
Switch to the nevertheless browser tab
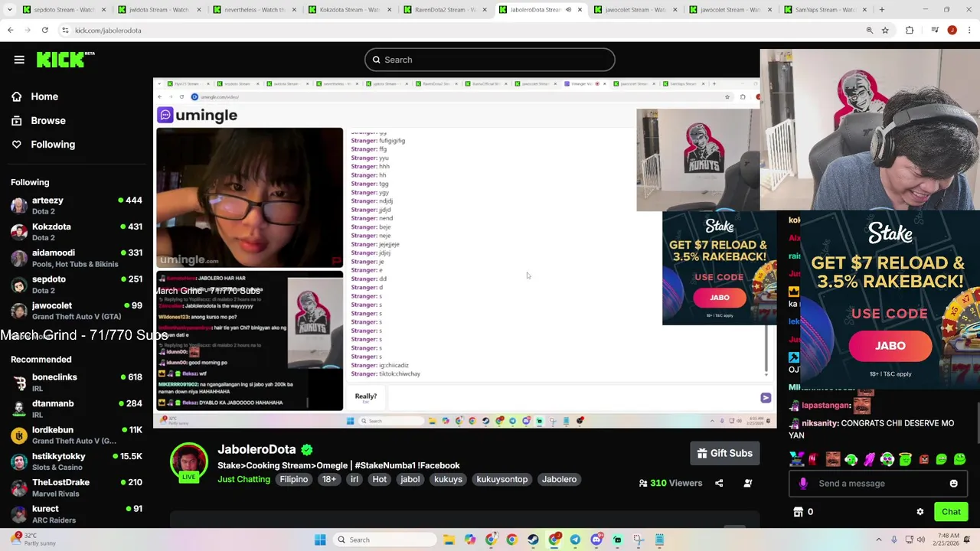coord(255,10)
